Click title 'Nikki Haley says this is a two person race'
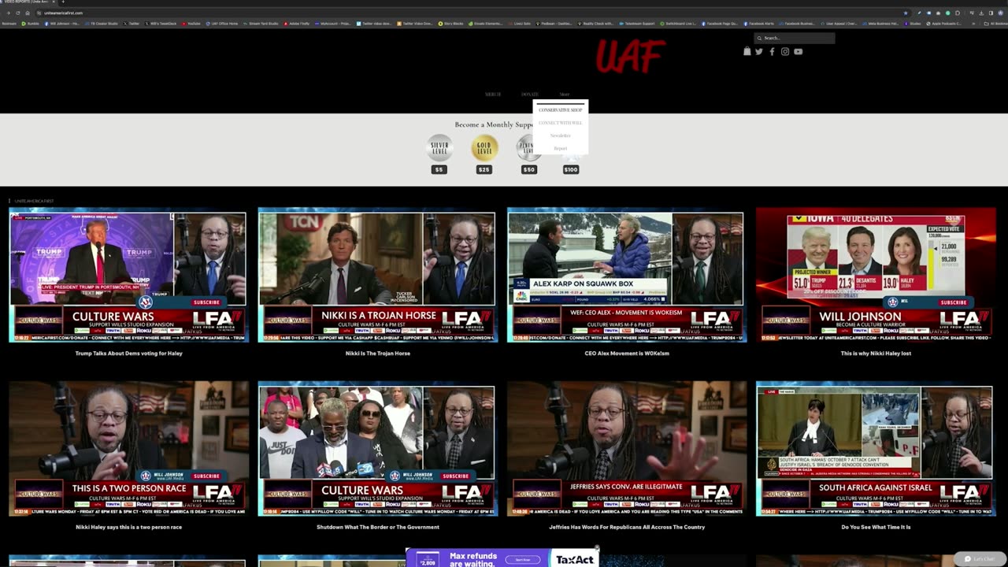Screen dimensions: 1008x567 [x=128, y=527]
